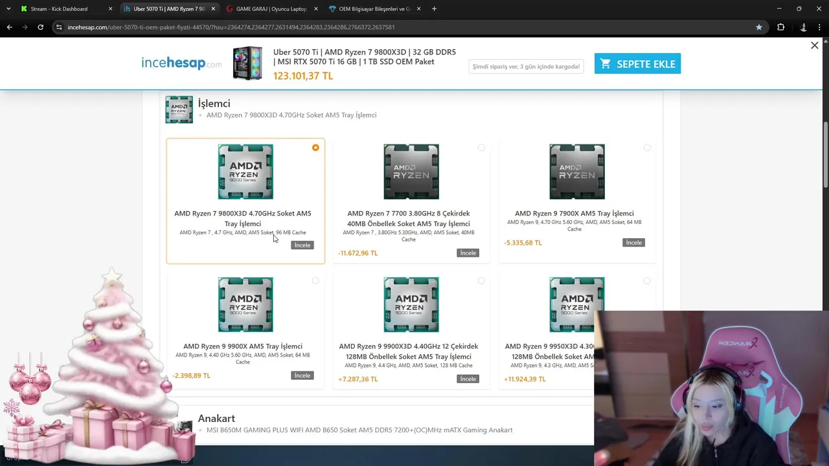Viewport: 829px width, 466px height.
Task: Open the Chrome profile avatar
Action: tap(804, 27)
